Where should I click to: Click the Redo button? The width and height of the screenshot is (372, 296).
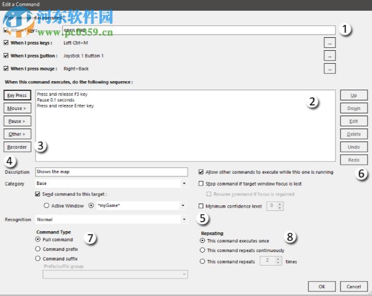[354, 160]
